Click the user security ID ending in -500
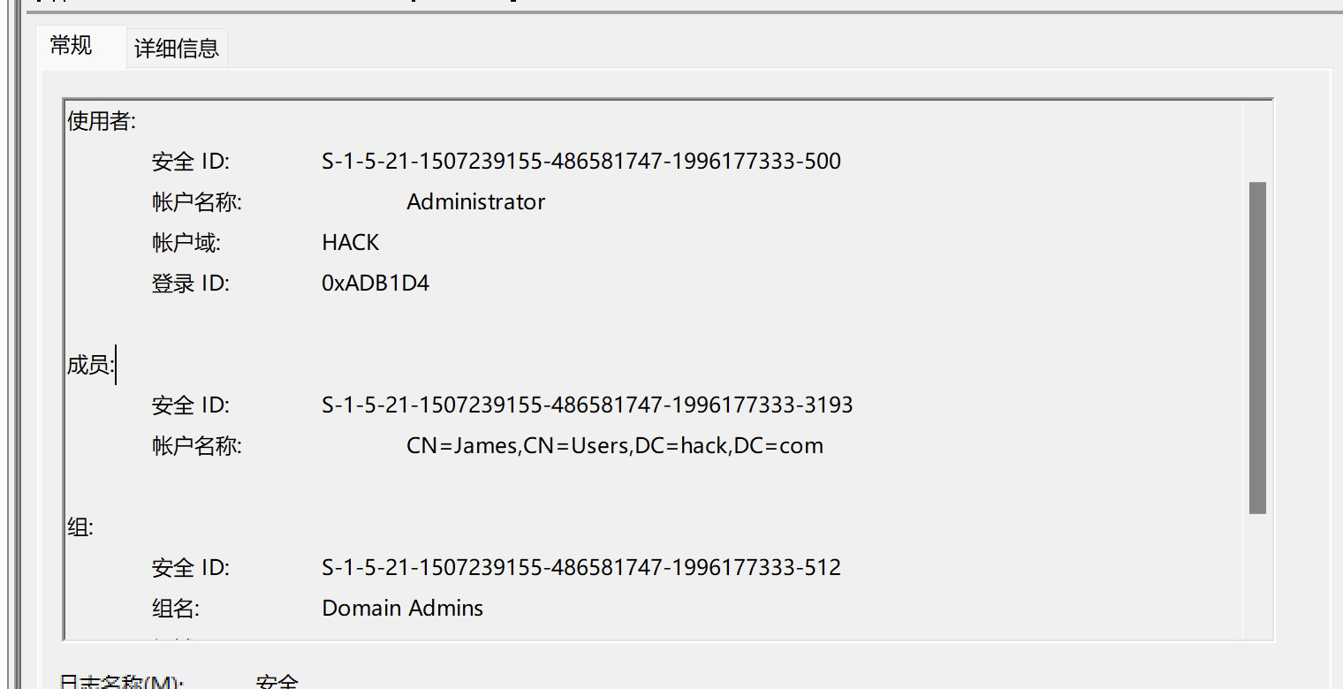Image resolution: width=1343 pixels, height=689 pixels. coord(581,162)
